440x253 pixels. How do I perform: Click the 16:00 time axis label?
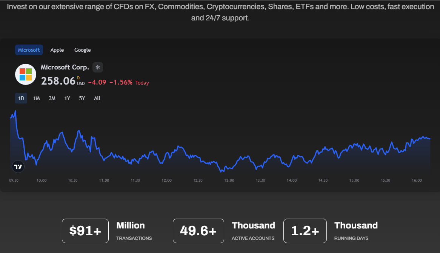coord(417,180)
